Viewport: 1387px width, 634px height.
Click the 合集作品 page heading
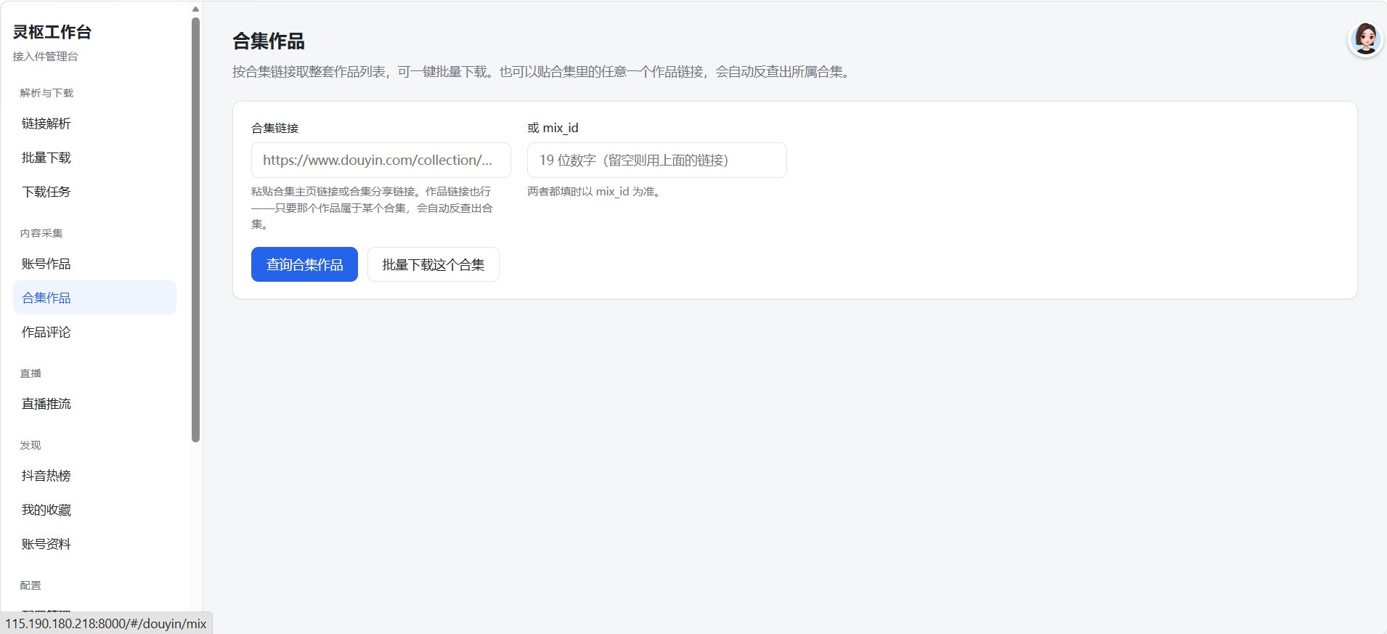pos(269,41)
